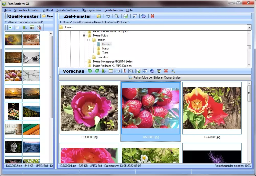The width and height of the screenshot is (256, 176).
Task: Create new folder via Ziel-Fenster toolbar icon
Action: (x=98, y=16)
